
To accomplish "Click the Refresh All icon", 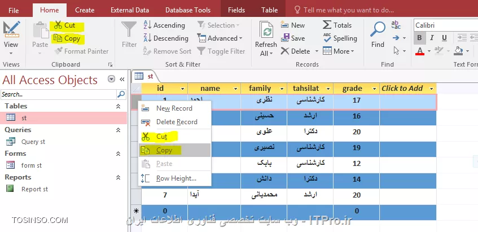I will point(266,30).
